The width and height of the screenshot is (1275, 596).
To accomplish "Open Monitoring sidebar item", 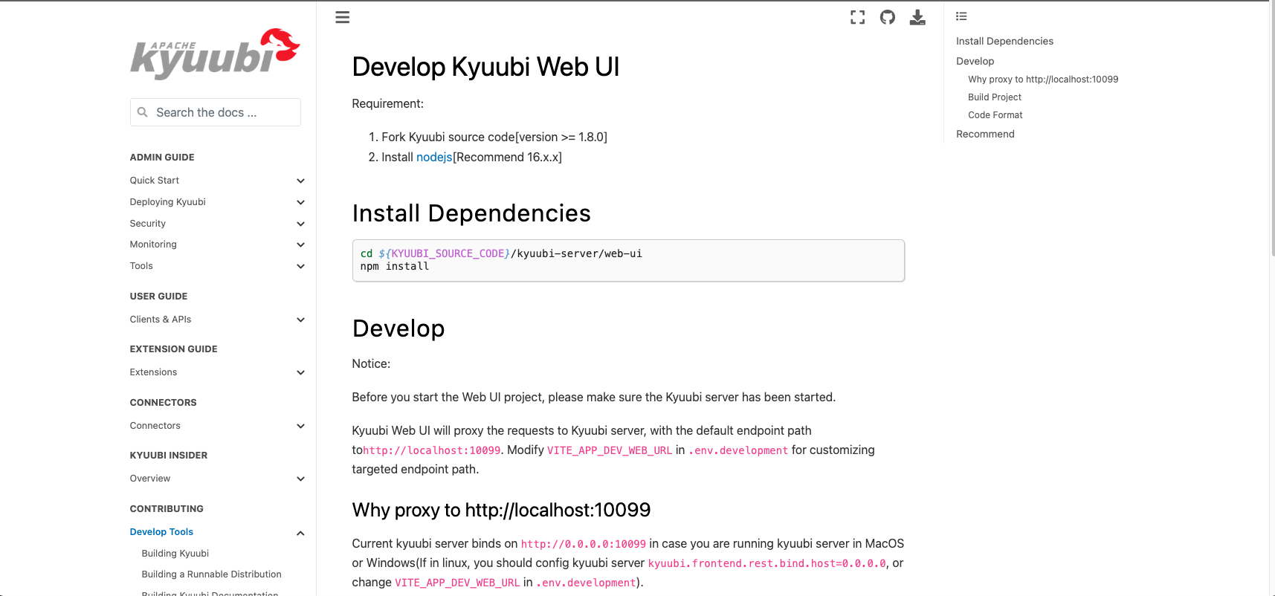I will coord(153,244).
